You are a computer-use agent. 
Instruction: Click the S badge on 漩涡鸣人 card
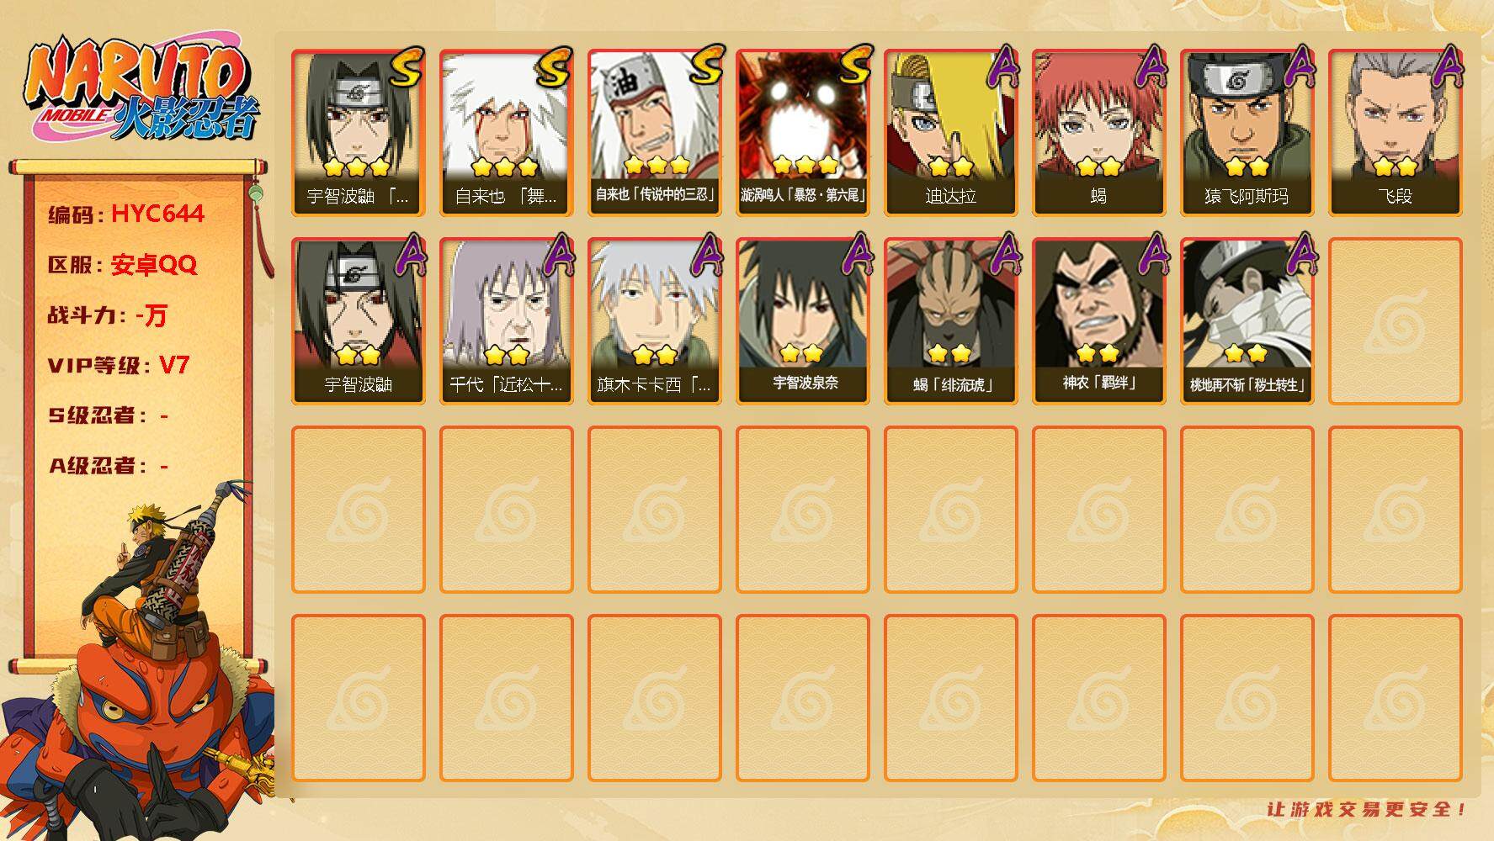853,65
